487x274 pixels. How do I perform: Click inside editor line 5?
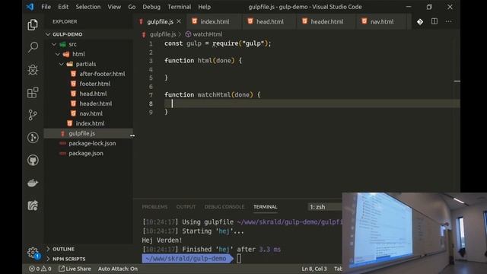click(312, 78)
